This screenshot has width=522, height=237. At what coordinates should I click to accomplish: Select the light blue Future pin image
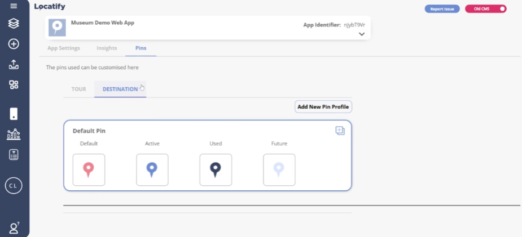(279, 169)
